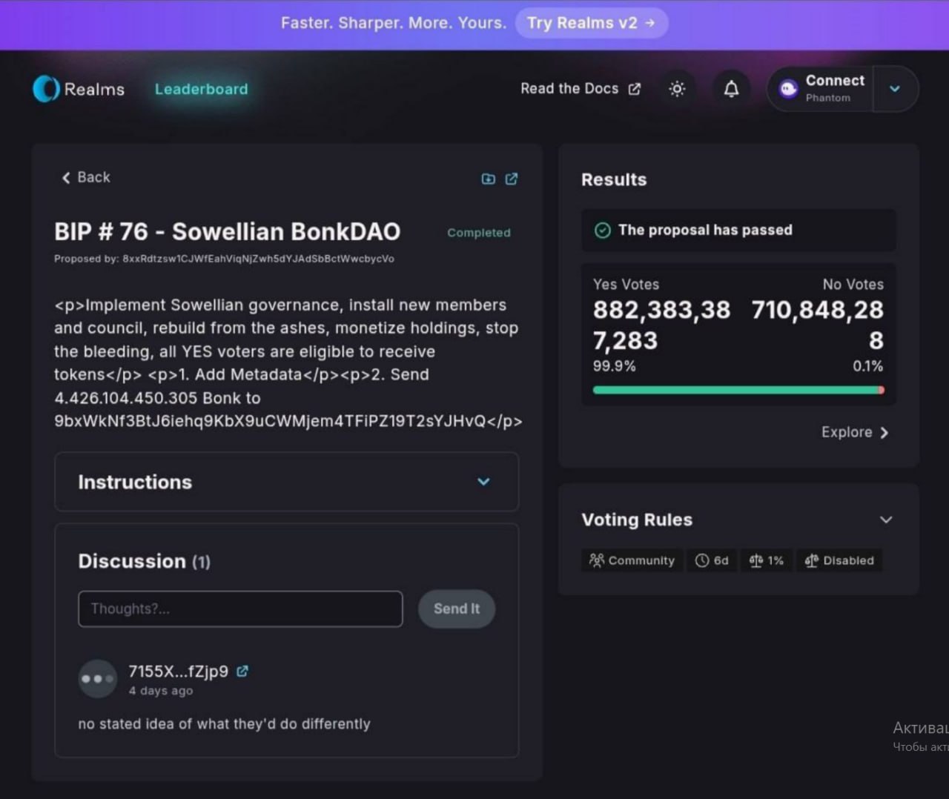Open commenter 7155X...fZjp9 address link icon
The width and height of the screenshot is (949, 799).
click(242, 671)
